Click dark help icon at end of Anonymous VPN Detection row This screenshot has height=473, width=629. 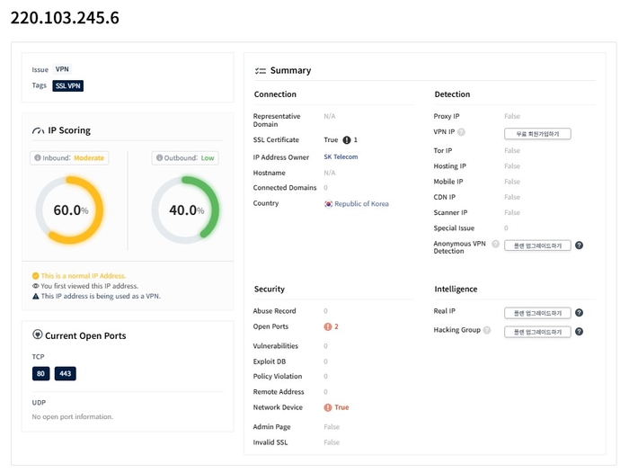tap(580, 245)
